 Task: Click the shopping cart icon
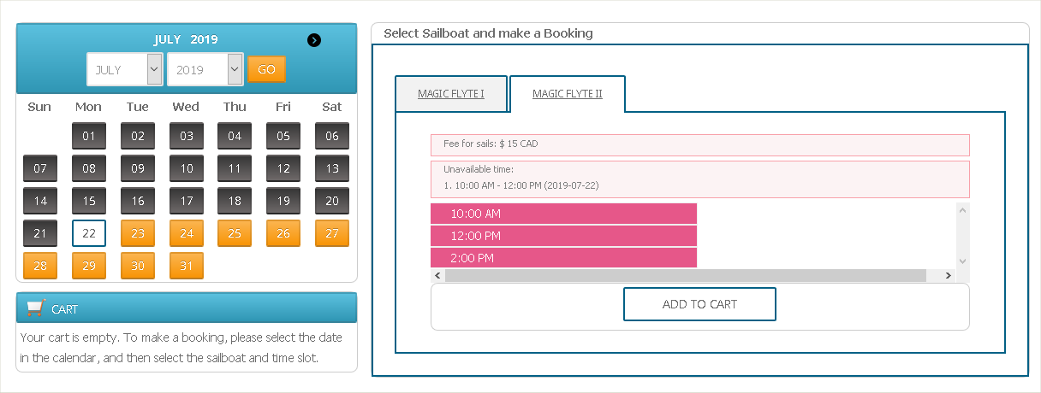tap(35, 308)
